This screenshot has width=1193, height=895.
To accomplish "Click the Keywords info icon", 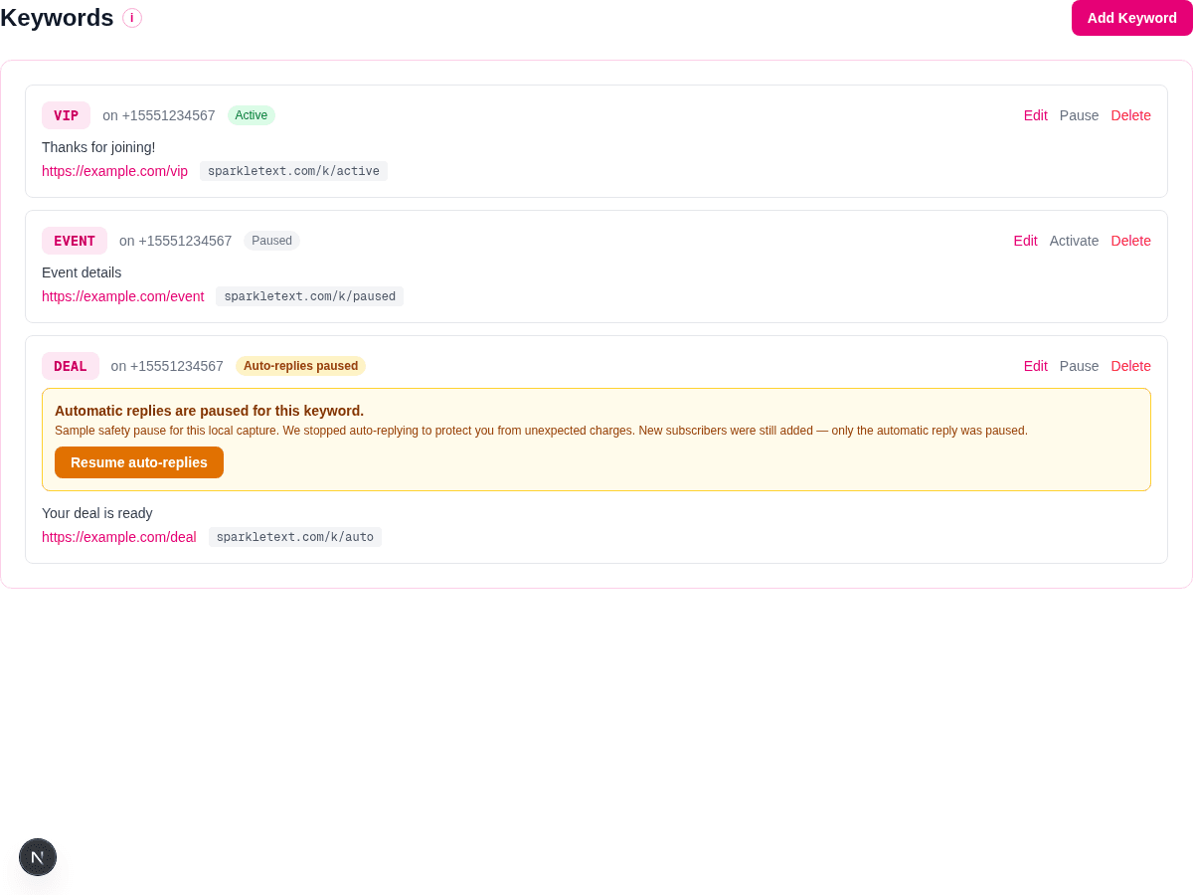I will [x=132, y=18].
